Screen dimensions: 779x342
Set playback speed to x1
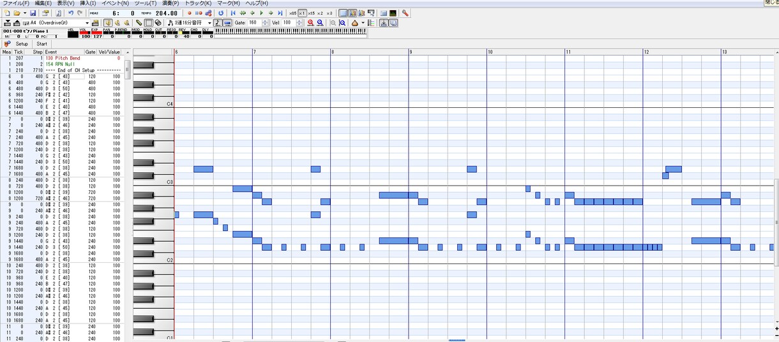point(302,13)
